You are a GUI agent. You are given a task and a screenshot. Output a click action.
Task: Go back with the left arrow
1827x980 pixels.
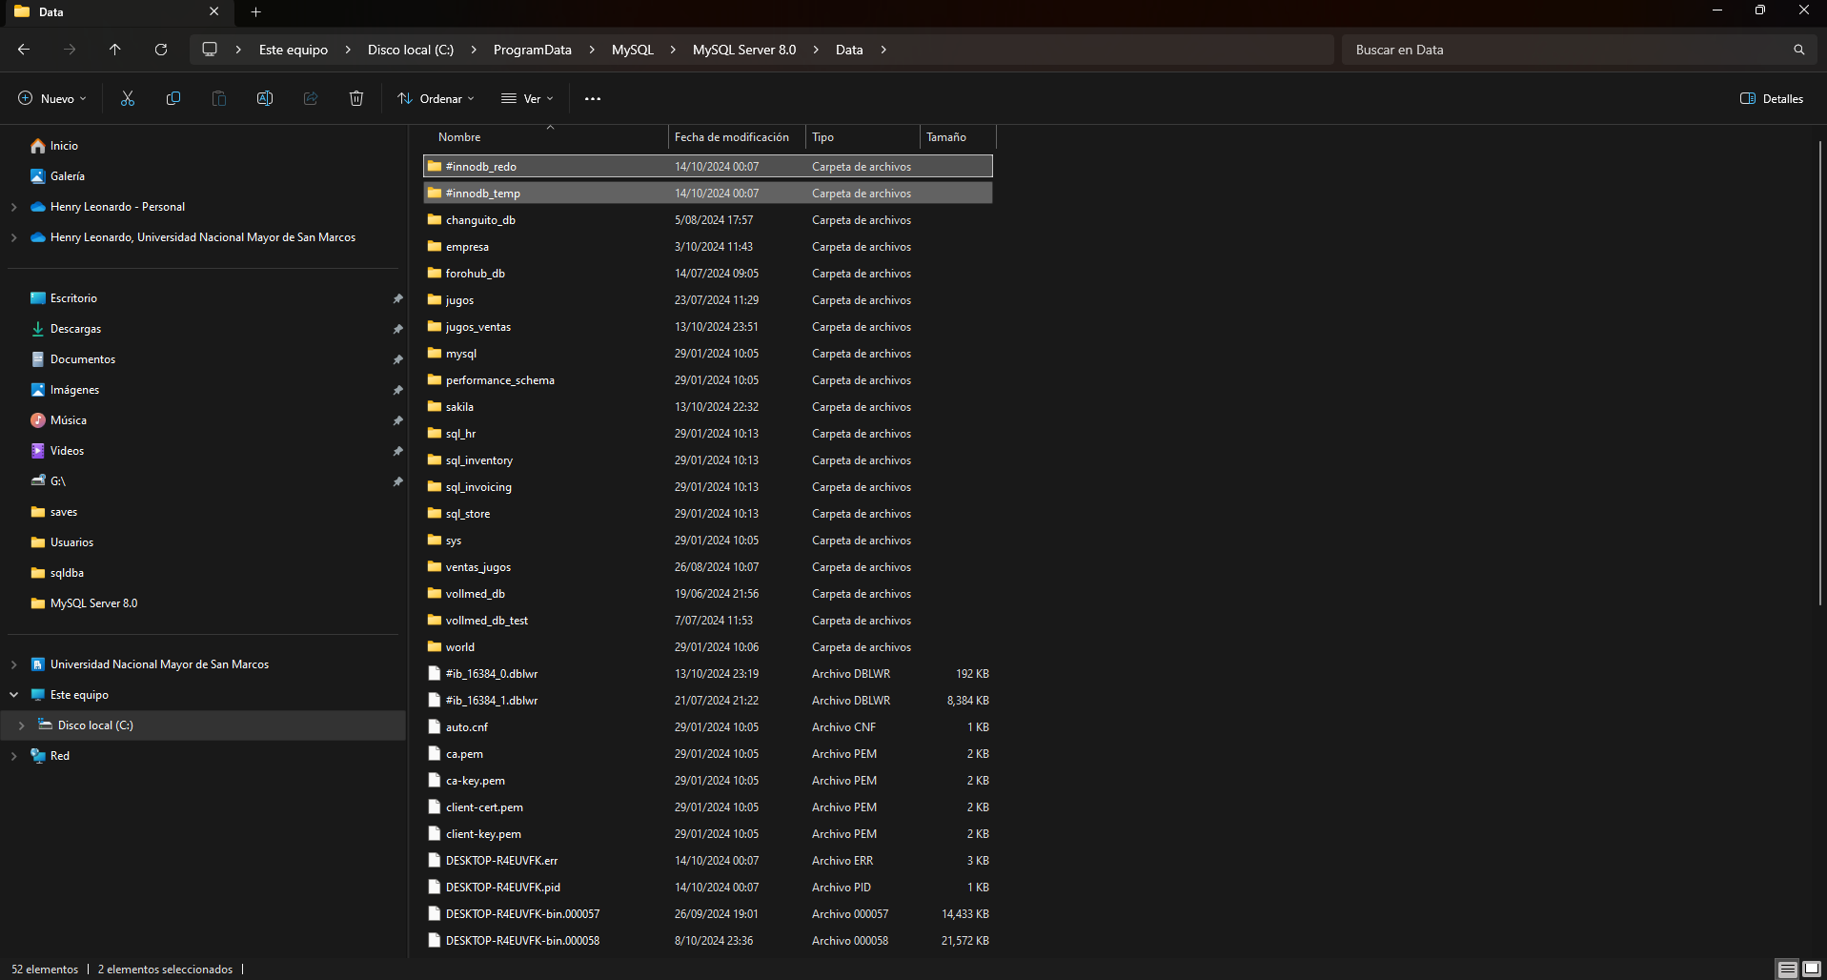24,50
